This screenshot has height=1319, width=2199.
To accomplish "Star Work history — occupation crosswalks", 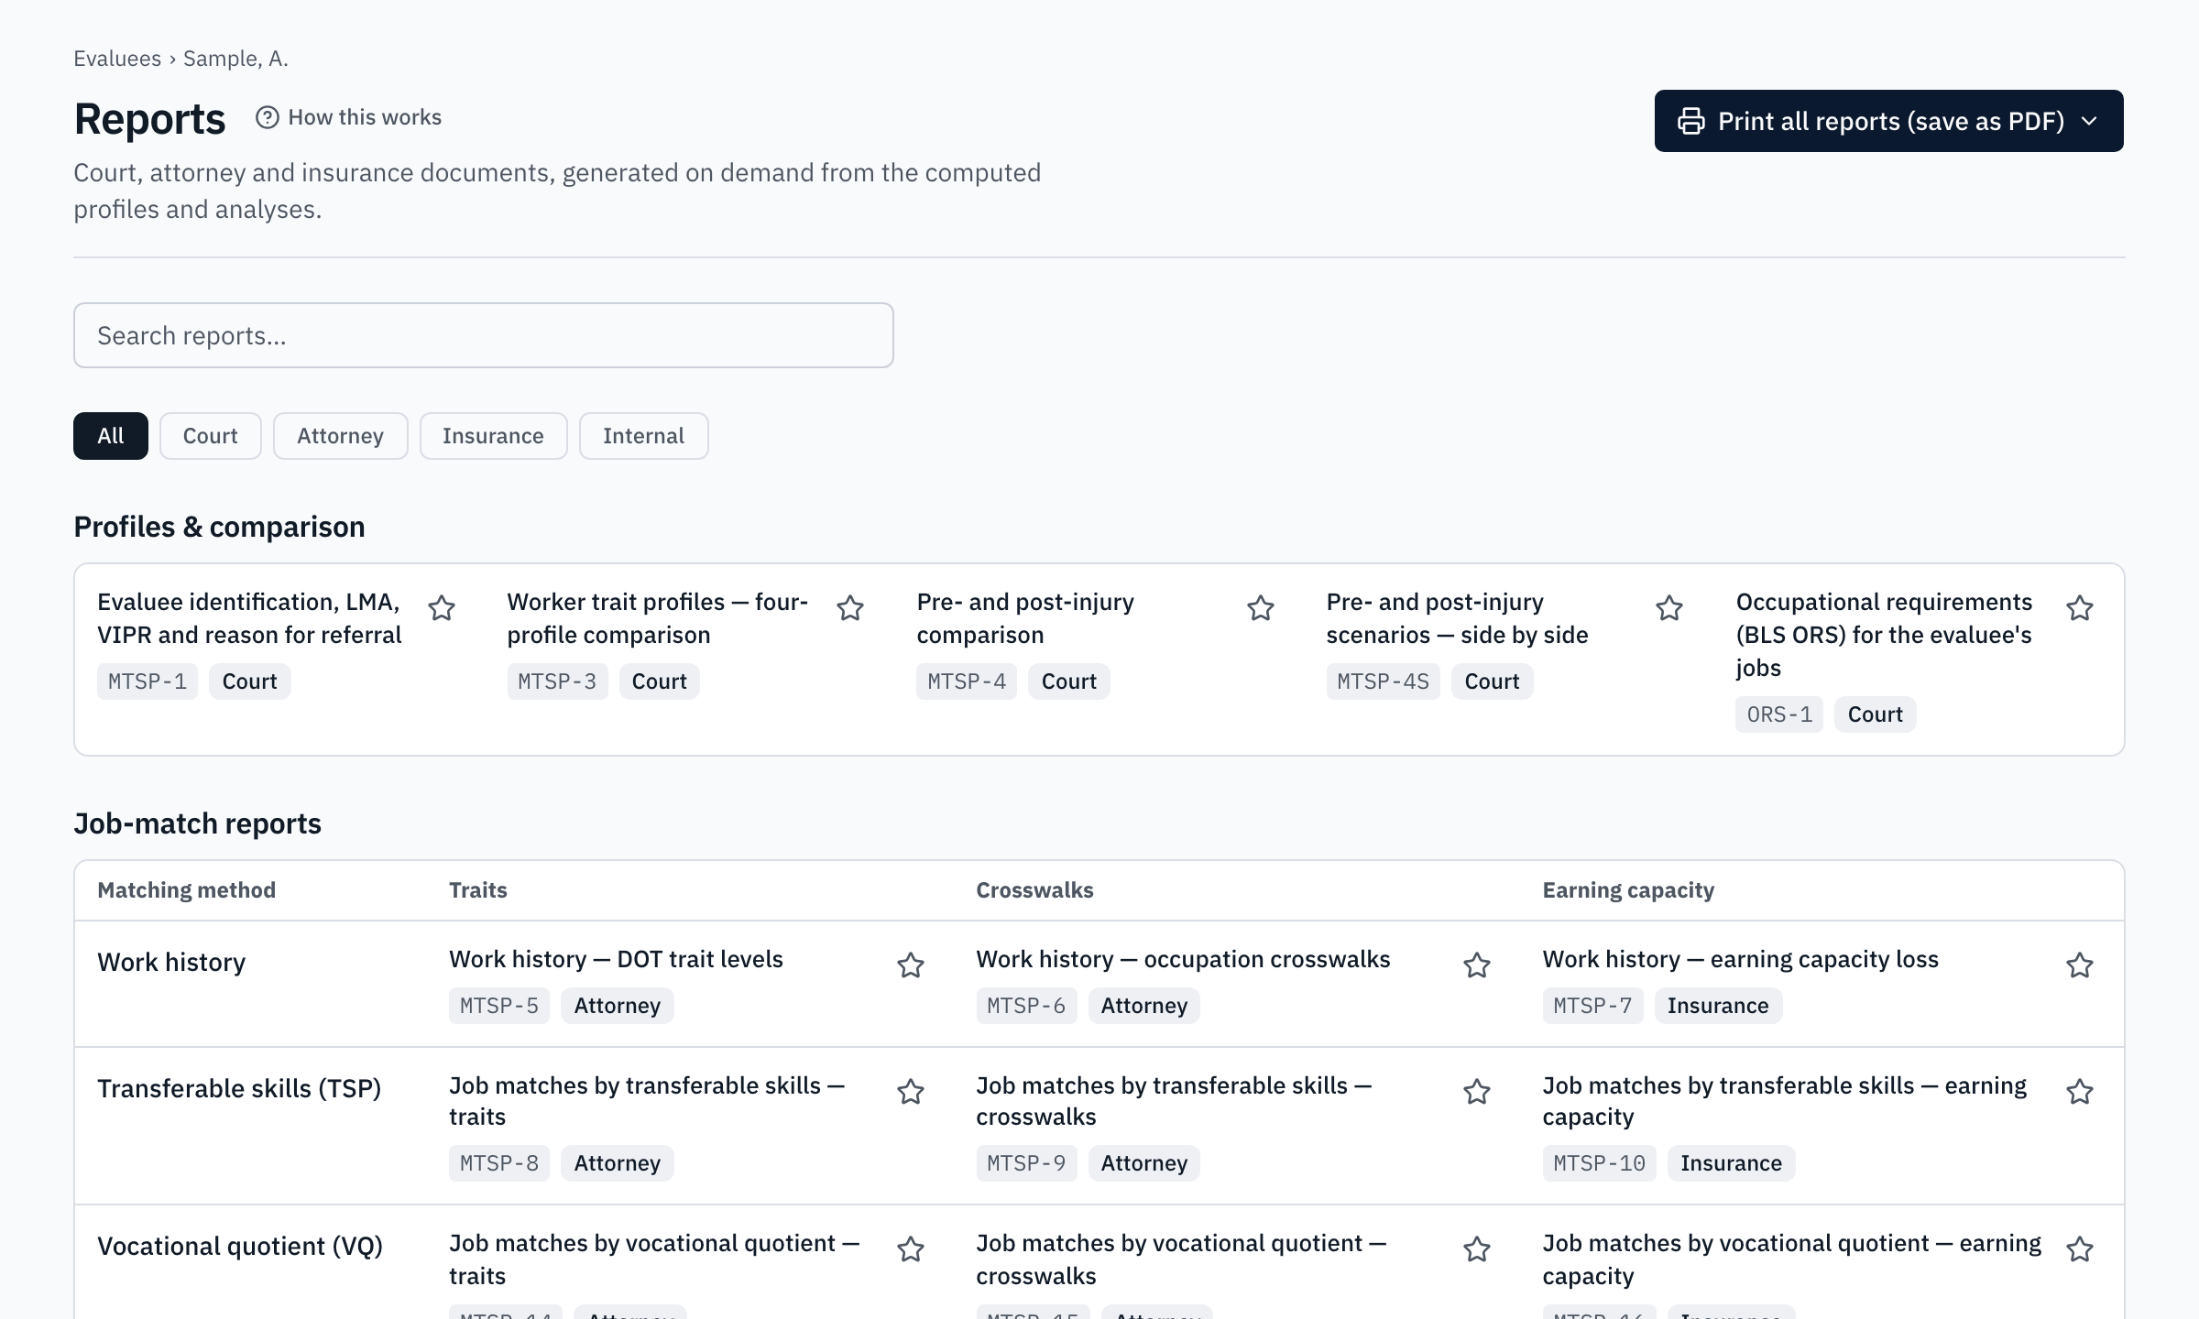I will pos(1477,965).
